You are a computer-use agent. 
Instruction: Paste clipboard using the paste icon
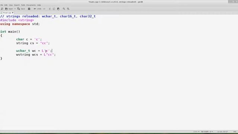[58, 9]
